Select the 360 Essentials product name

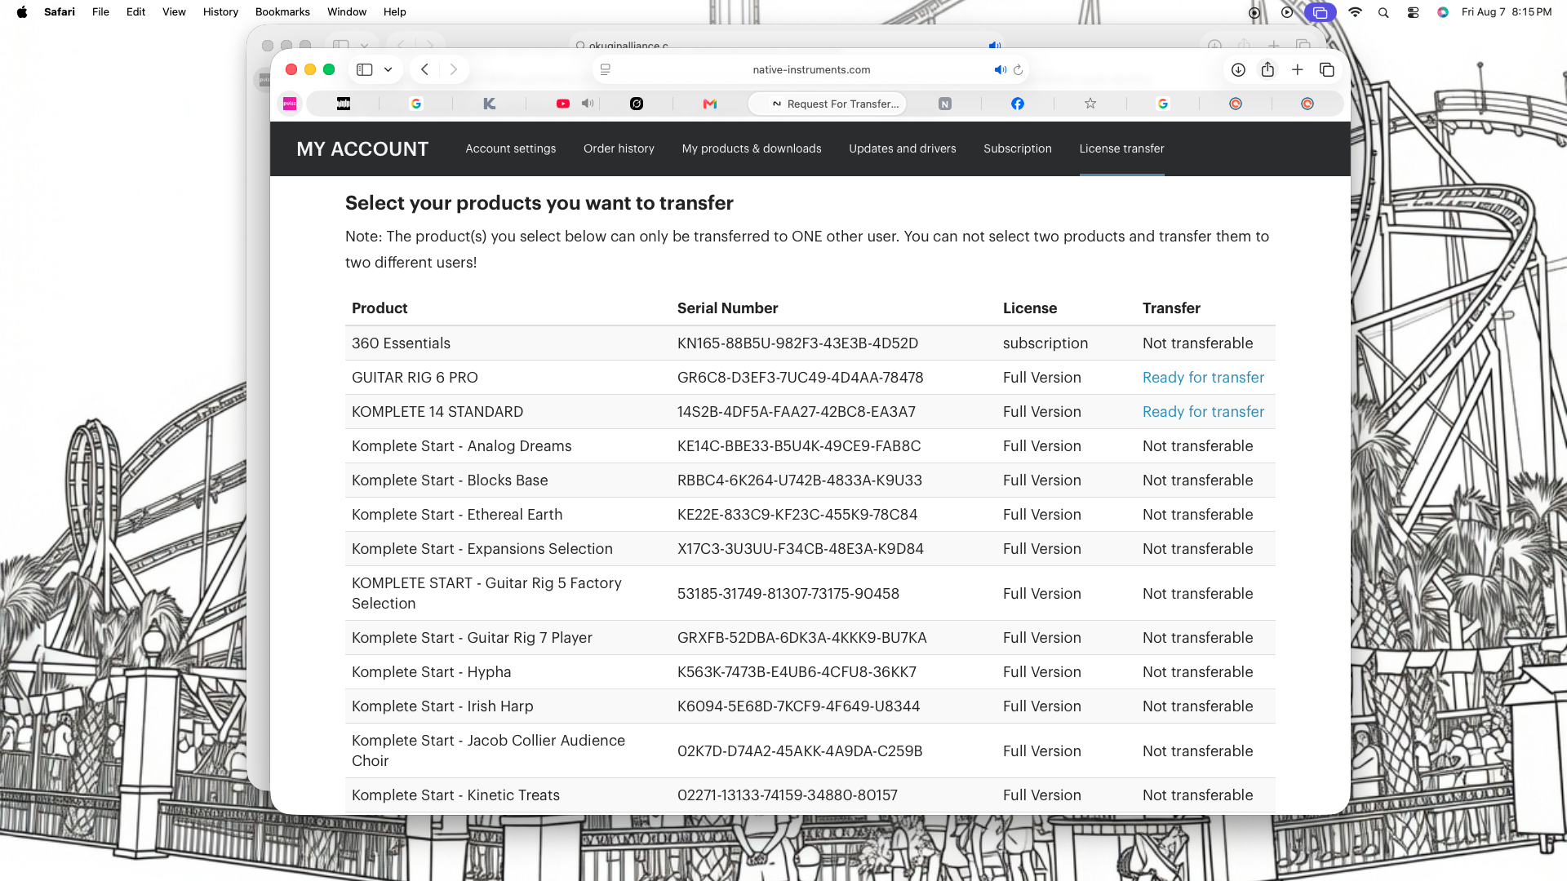[x=401, y=343]
